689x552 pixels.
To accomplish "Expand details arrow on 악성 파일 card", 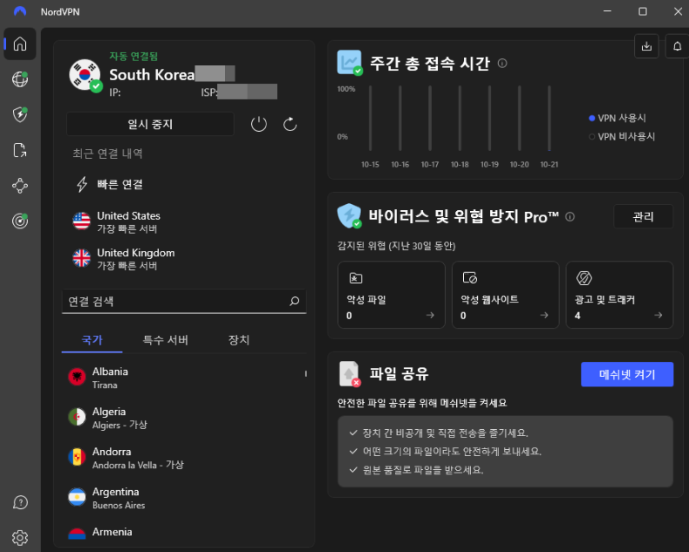I will pyautogui.click(x=430, y=315).
